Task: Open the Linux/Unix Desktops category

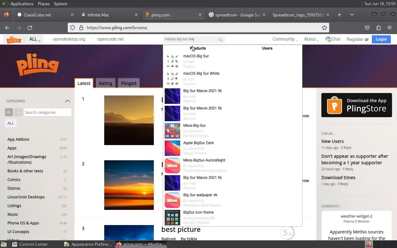Action: click(x=26, y=197)
